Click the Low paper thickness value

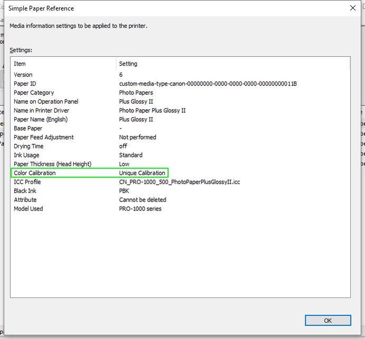pyautogui.click(x=124, y=164)
